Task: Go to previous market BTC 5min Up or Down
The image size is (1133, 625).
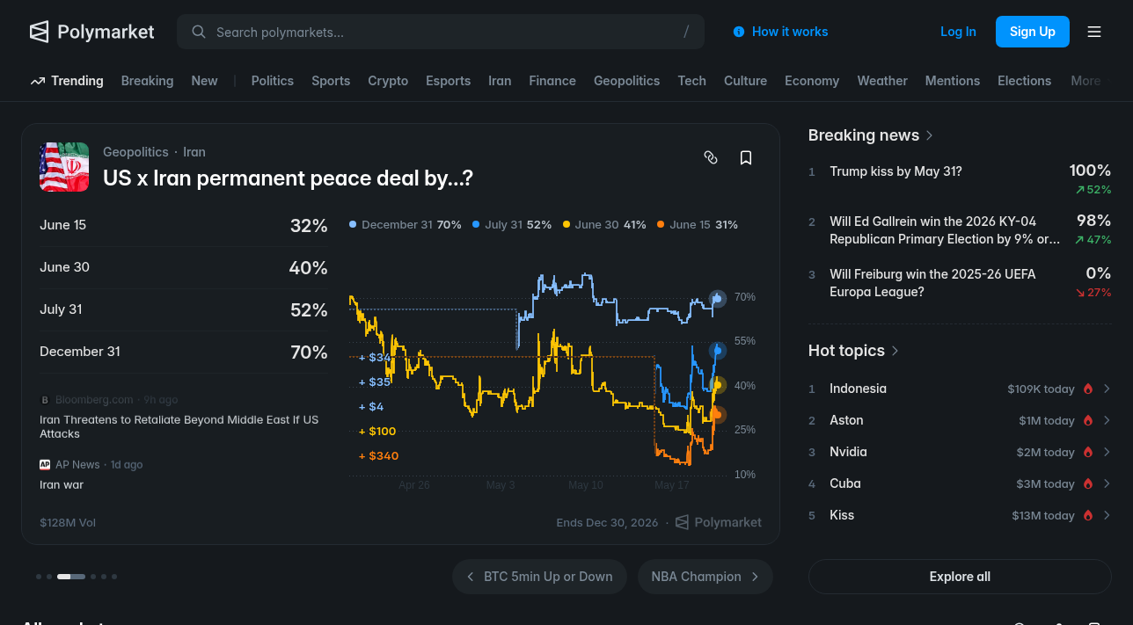Action: point(539,577)
